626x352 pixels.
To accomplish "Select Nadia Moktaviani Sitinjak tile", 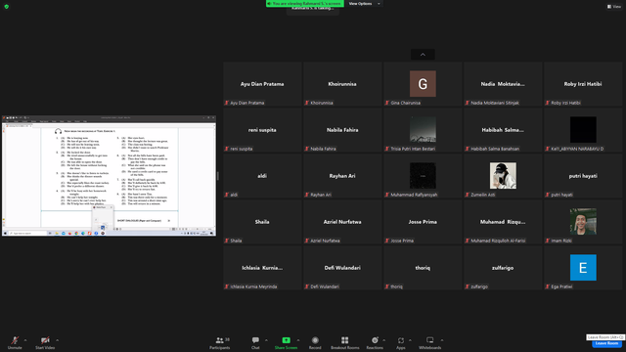I will pyautogui.click(x=503, y=84).
